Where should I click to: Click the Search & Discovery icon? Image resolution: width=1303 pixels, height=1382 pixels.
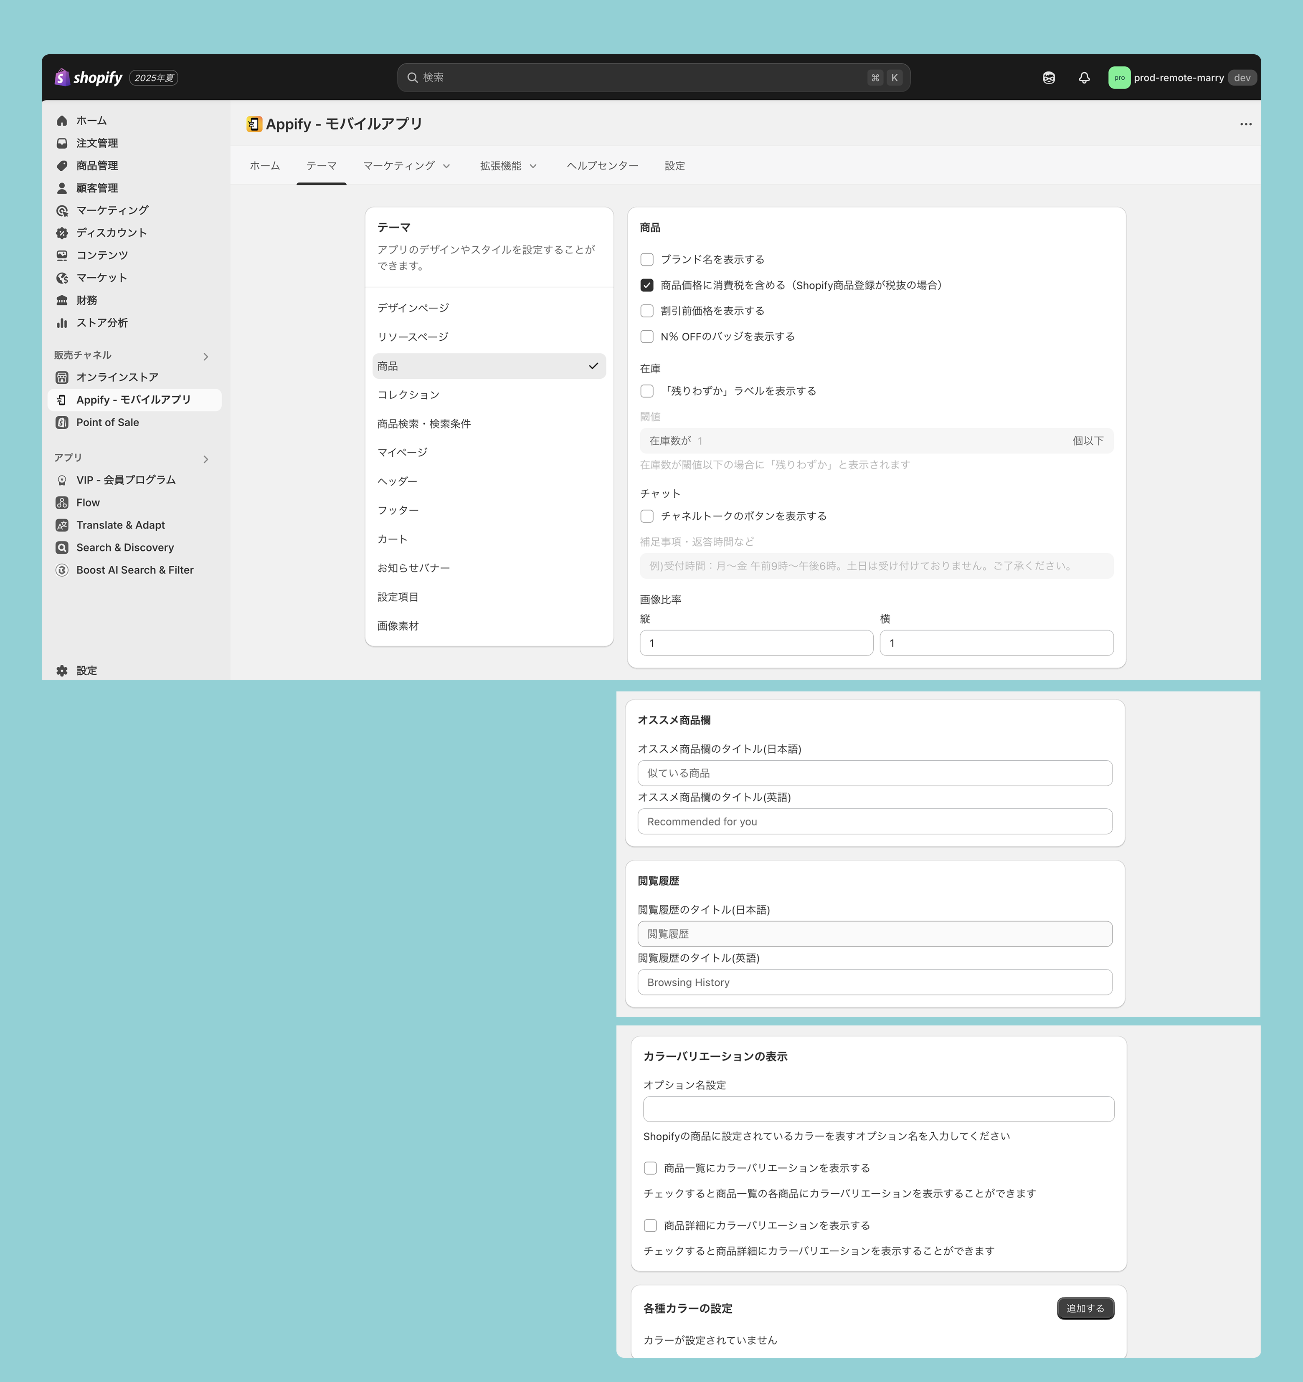62,548
